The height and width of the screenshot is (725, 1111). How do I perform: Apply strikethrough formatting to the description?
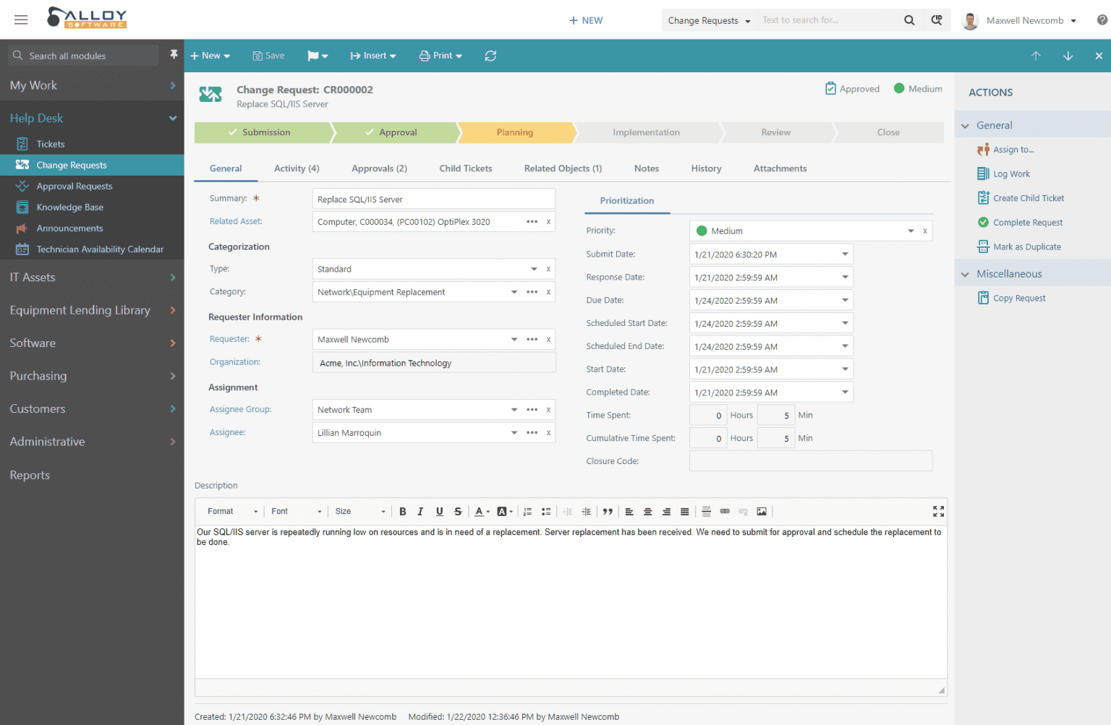(x=457, y=511)
